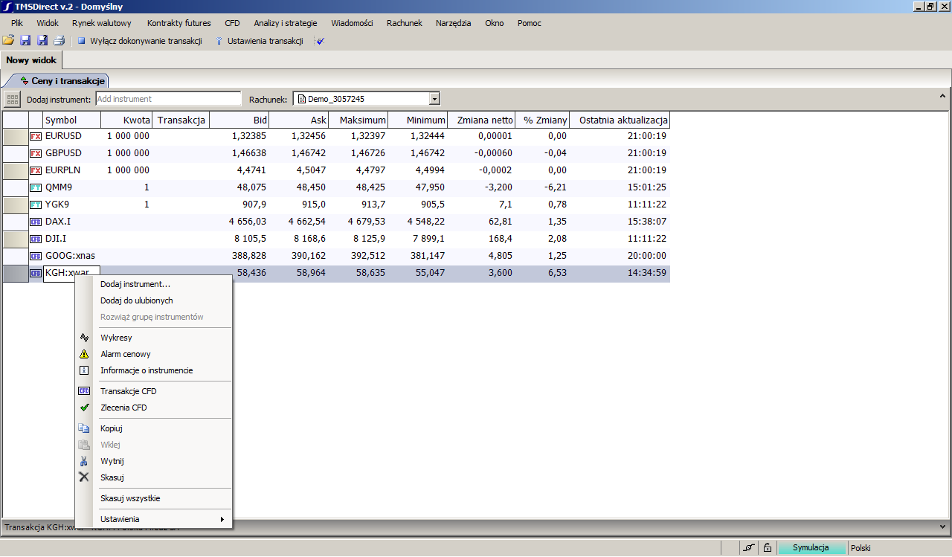The width and height of the screenshot is (952, 557).
Task: Open Ustawienia transakcji
Action: (259, 42)
